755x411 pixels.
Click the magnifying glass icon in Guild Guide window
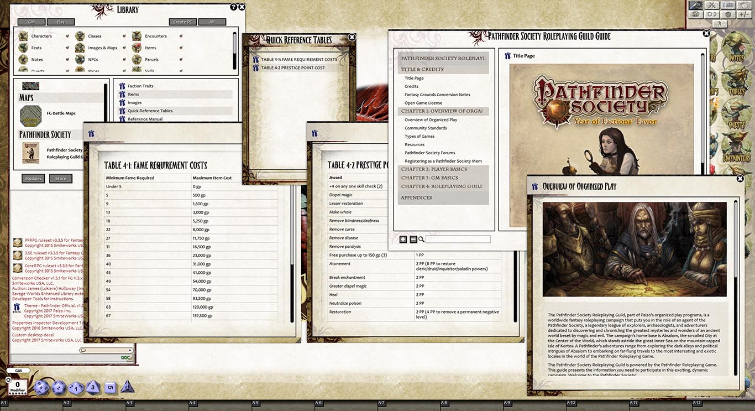click(x=422, y=239)
